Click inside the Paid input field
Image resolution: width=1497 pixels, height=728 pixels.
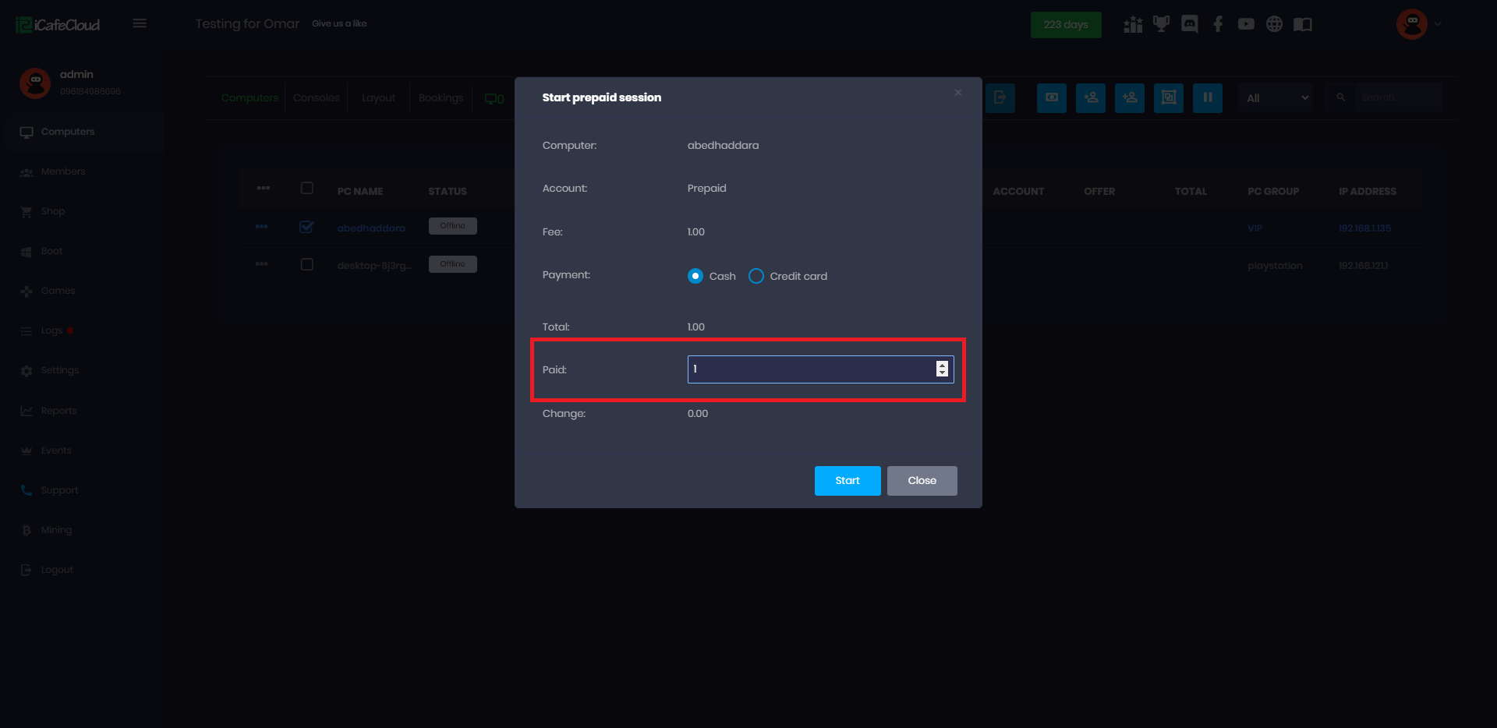[x=811, y=369]
